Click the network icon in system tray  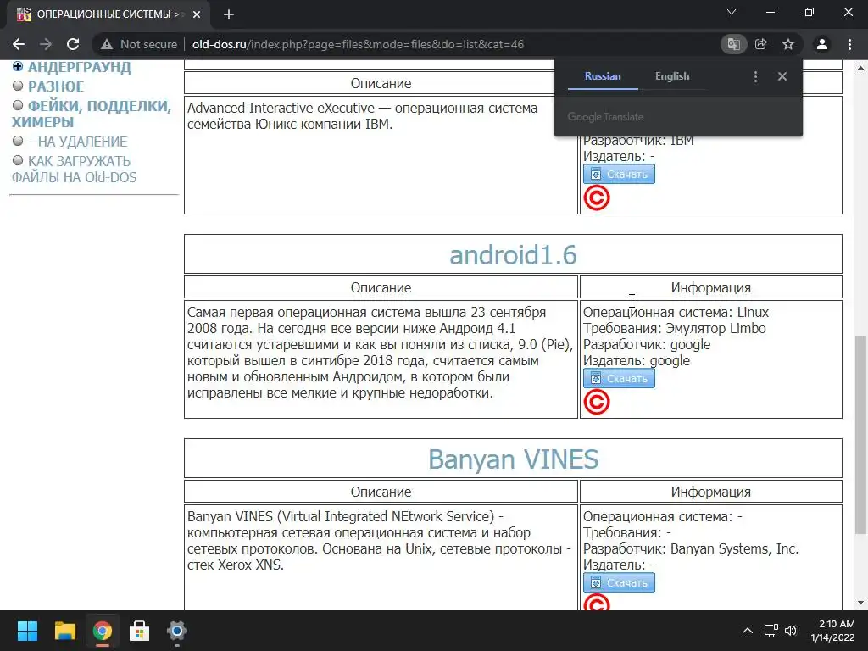pyautogui.click(x=771, y=631)
